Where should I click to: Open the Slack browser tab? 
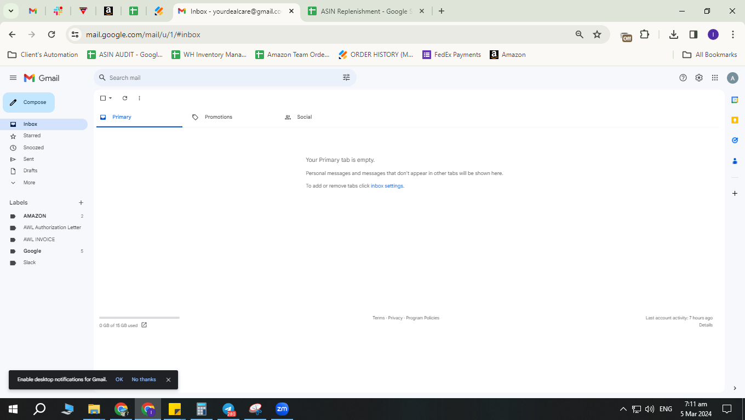click(x=58, y=11)
